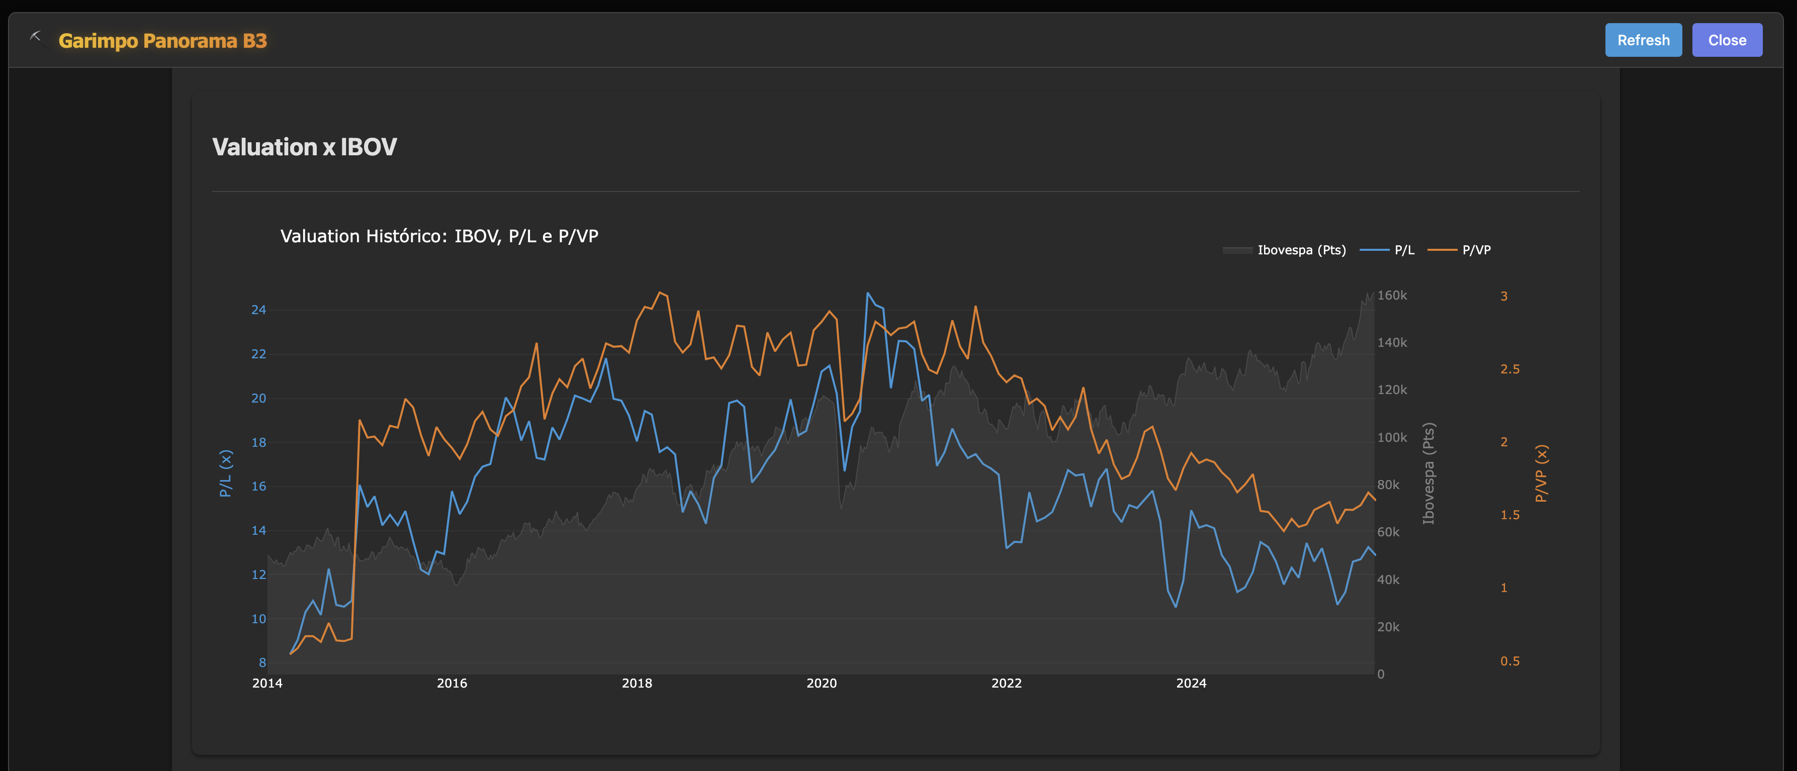Click the Close button in the header
Viewport: 1797px width, 771px height.
click(x=1727, y=40)
